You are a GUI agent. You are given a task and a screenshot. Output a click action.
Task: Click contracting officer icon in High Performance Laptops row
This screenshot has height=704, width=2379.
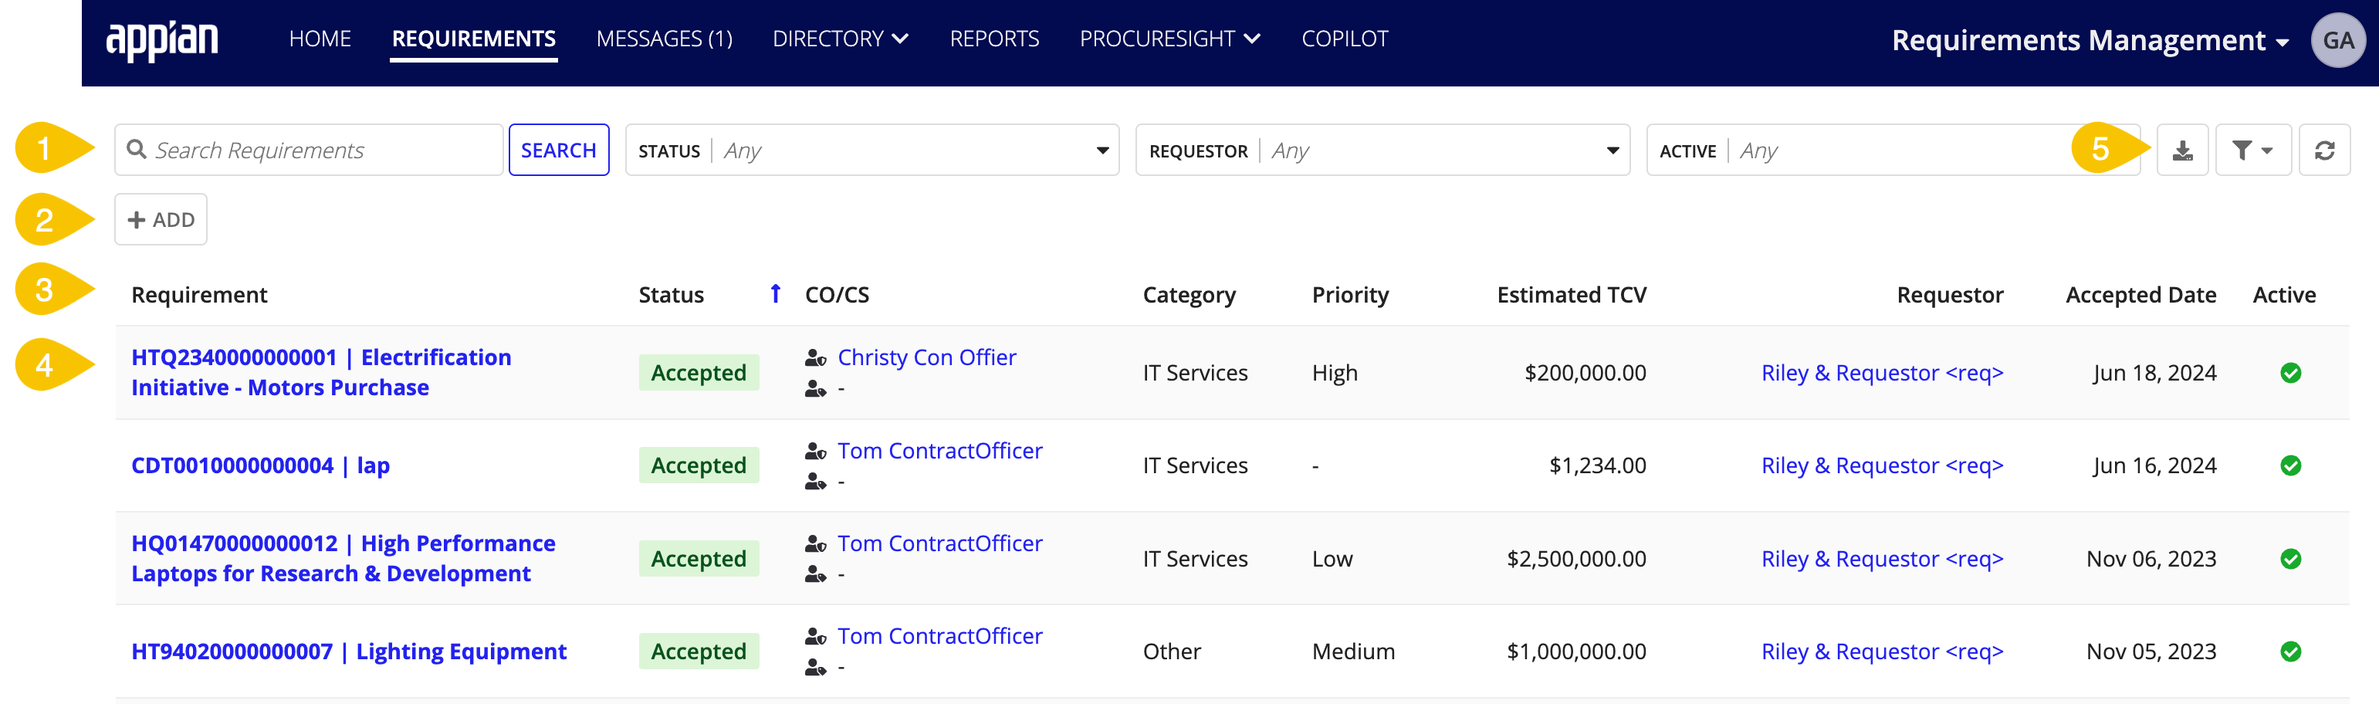815,543
